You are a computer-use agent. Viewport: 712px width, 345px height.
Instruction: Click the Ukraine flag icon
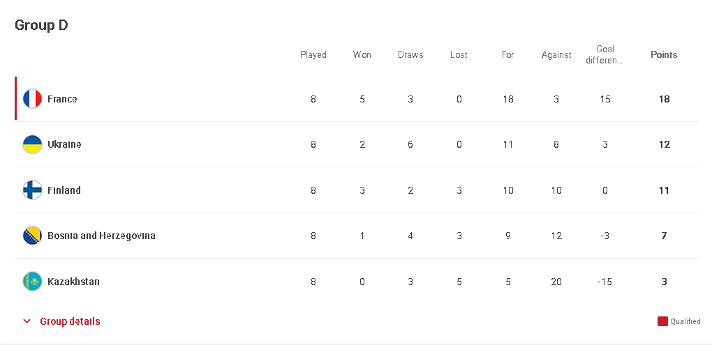32,144
